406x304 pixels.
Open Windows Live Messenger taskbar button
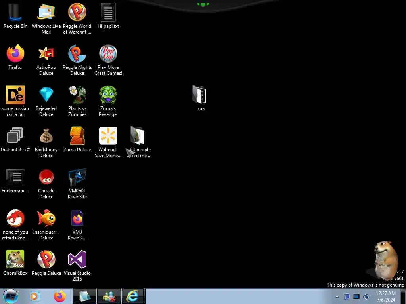109,296
